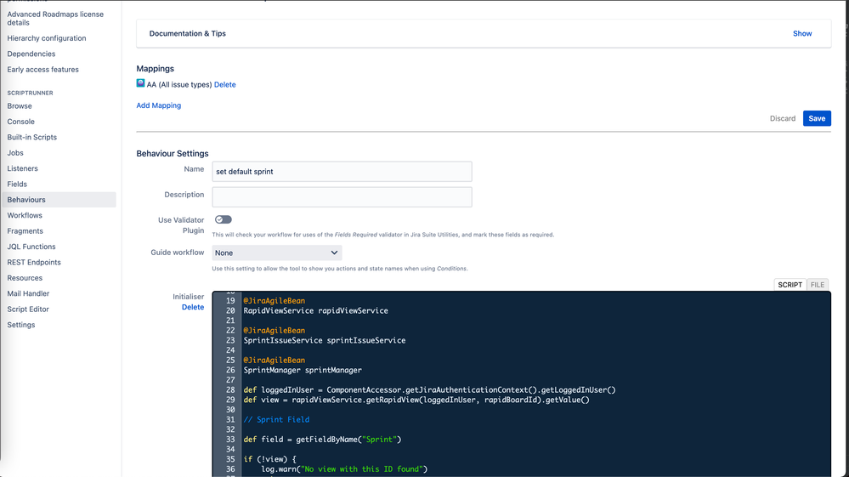849x477 pixels.
Task: Open the Guide workflow dropdown
Action: (x=277, y=253)
